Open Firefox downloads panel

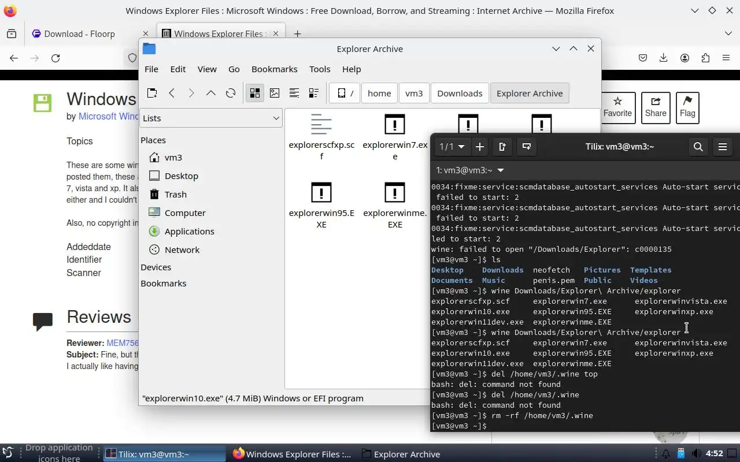[x=664, y=58]
